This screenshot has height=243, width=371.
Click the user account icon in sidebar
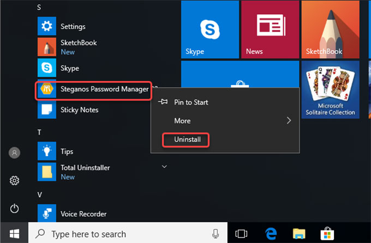click(x=14, y=153)
